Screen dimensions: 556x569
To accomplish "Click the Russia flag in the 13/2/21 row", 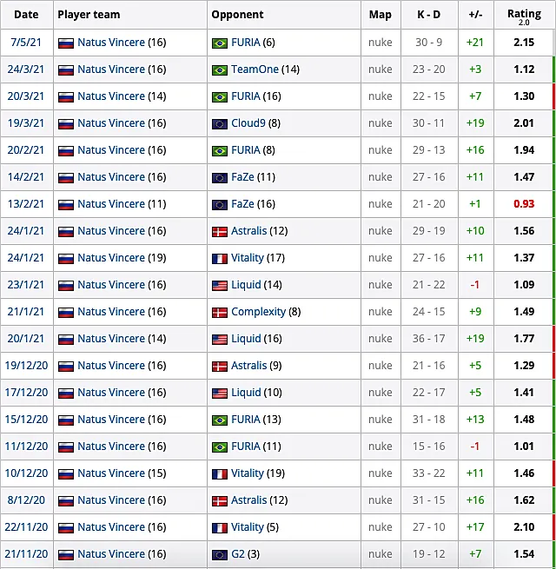I will 66,205.
